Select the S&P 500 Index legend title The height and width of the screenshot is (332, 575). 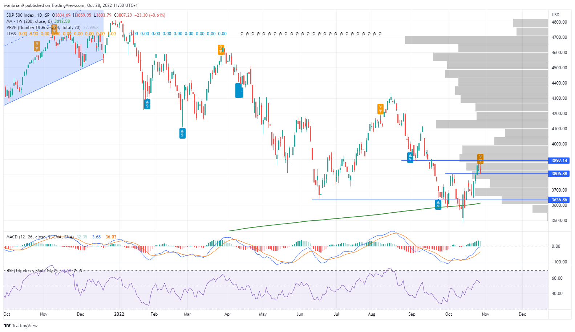click(28, 15)
